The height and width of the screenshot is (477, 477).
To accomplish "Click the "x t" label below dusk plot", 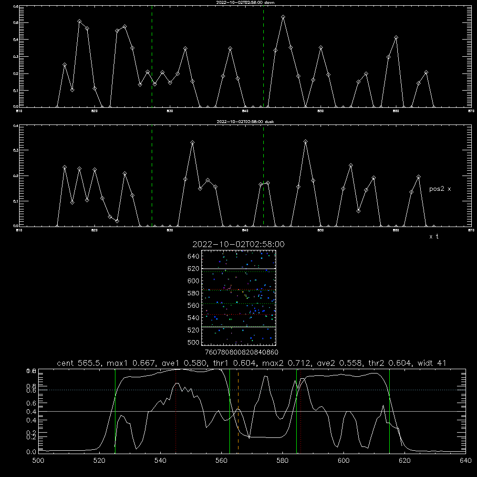I will point(434,237).
